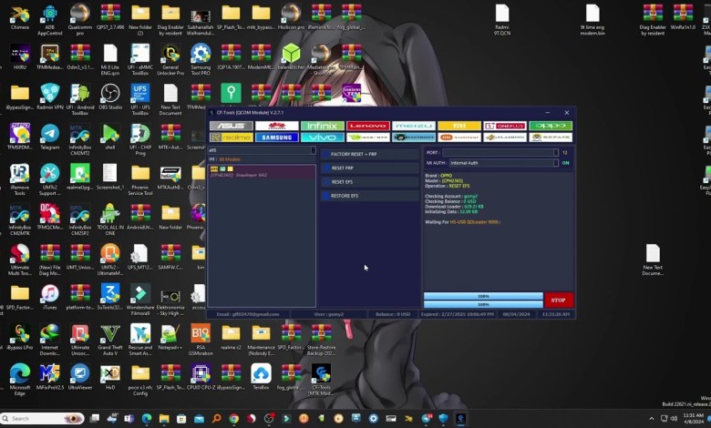
Task: Click the upper 100% progress bar
Action: point(483,296)
